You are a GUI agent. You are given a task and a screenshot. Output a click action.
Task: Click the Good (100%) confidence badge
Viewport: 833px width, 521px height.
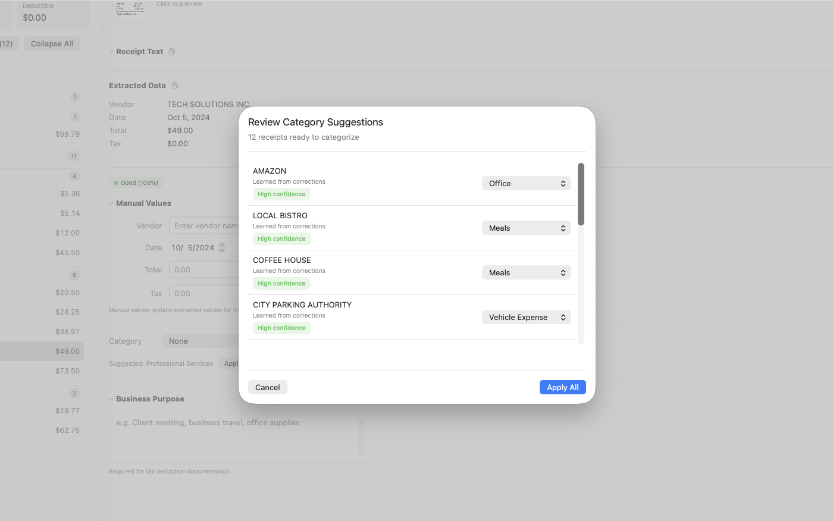pos(136,183)
